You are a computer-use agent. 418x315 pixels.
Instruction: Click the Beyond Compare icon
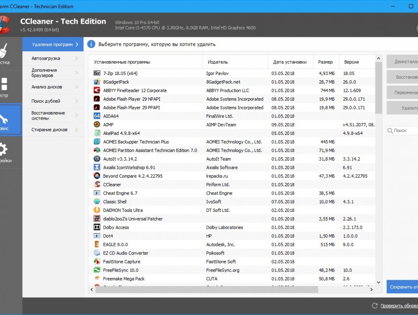(x=97, y=176)
